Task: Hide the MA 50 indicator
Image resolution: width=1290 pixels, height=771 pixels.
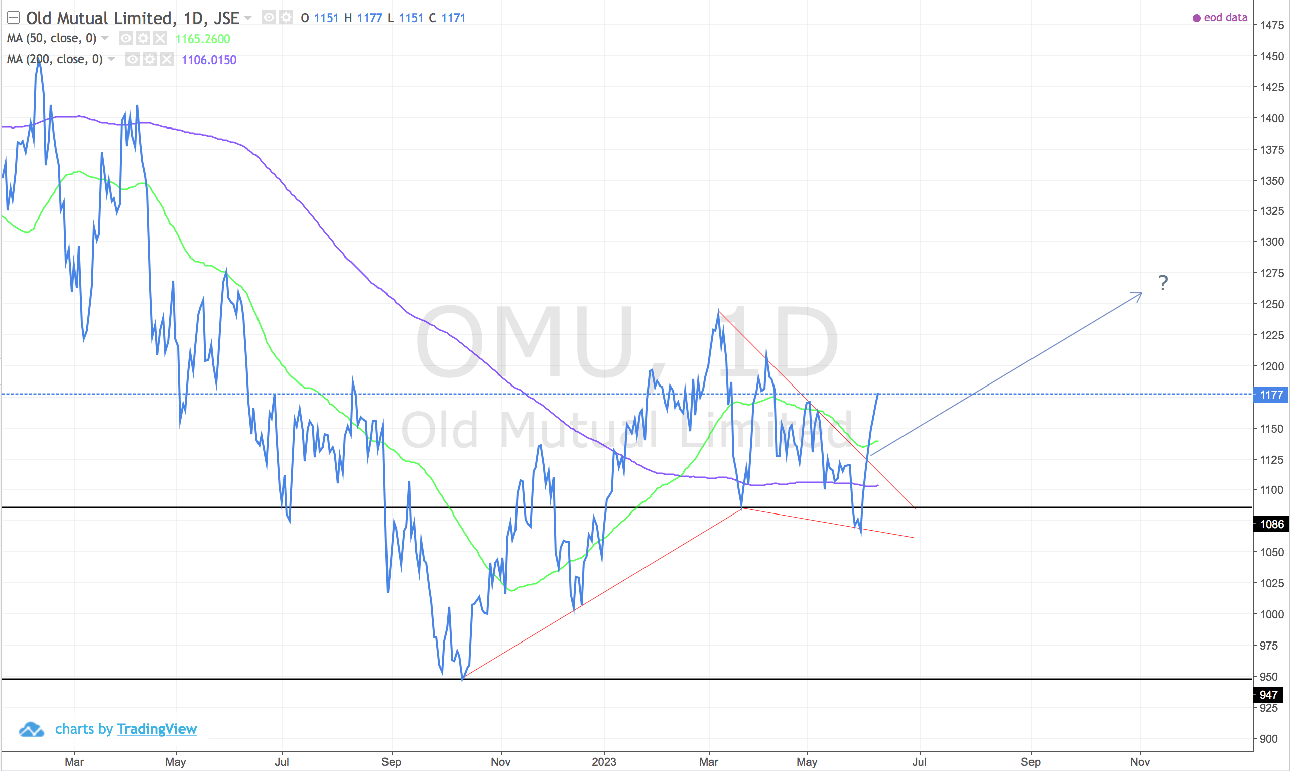Action: (125, 39)
